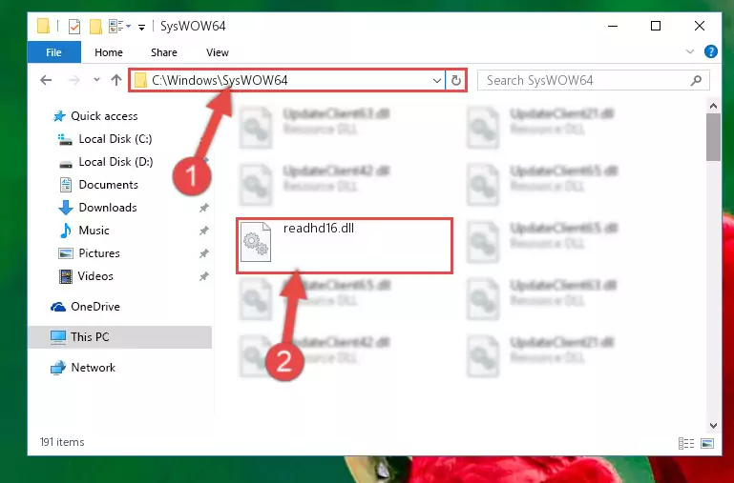Click the Search SysWOW64 field
This screenshot has height=483, width=734.
tap(593, 80)
